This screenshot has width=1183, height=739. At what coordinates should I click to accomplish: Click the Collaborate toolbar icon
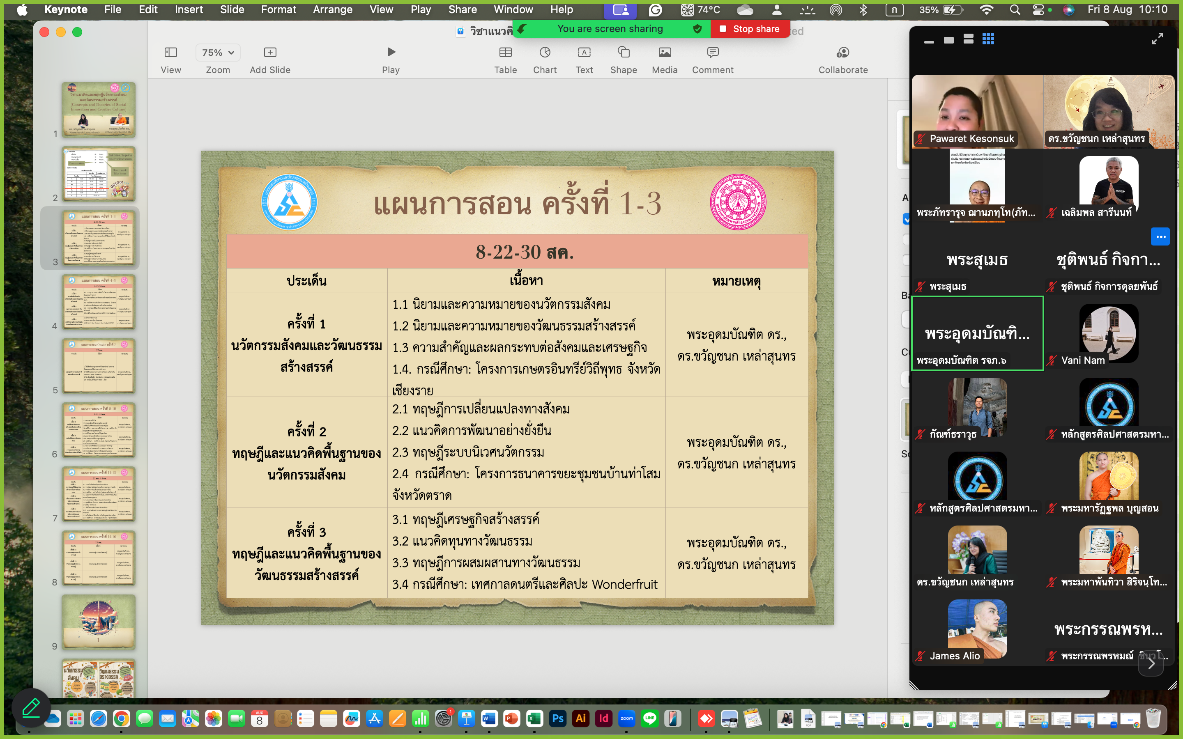pyautogui.click(x=843, y=52)
